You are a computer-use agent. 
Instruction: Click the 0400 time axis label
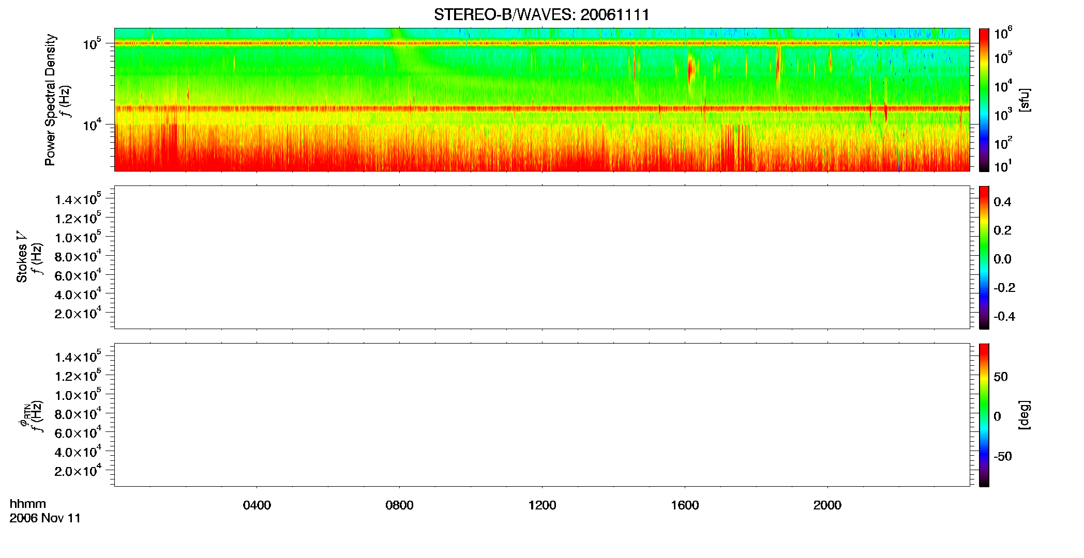tap(257, 505)
